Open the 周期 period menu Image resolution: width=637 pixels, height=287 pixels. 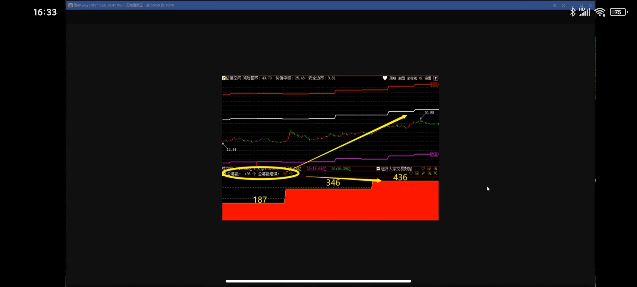(393, 78)
